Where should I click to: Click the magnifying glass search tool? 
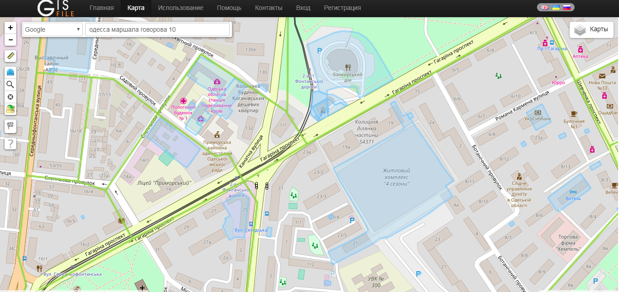pos(10,84)
